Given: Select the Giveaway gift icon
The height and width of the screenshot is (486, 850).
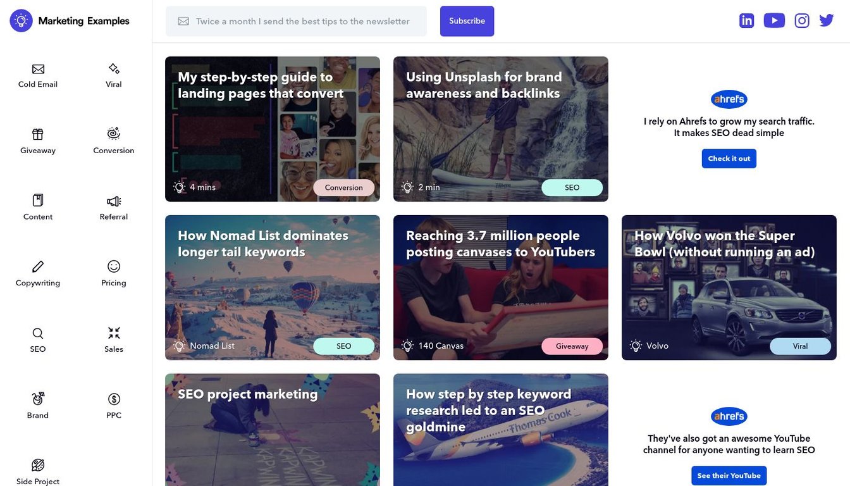Looking at the screenshot, I should (38, 134).
